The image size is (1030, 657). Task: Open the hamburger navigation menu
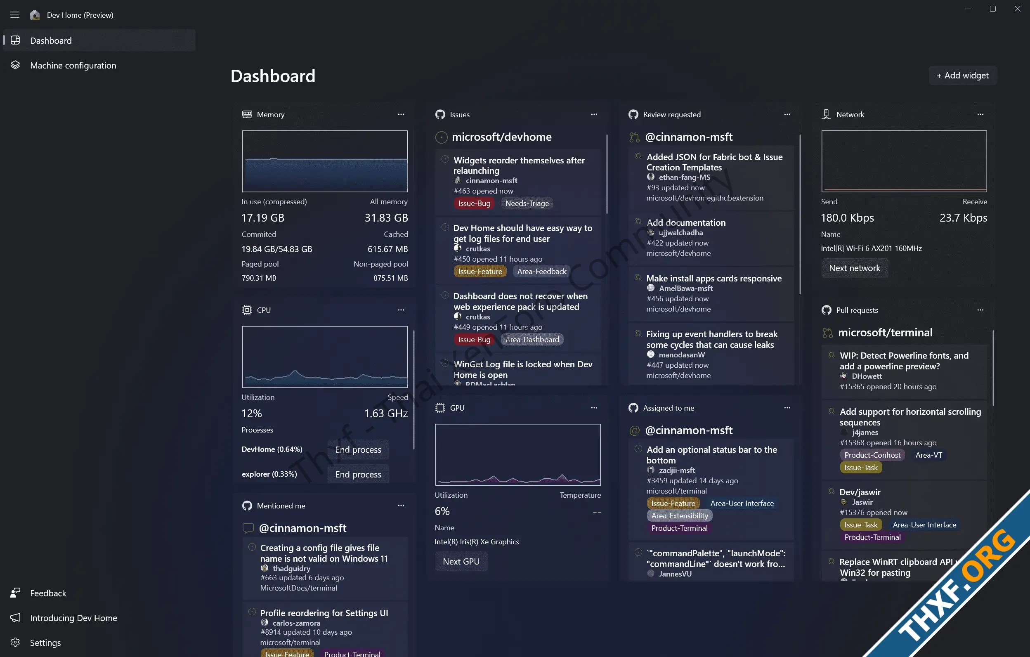15,15
